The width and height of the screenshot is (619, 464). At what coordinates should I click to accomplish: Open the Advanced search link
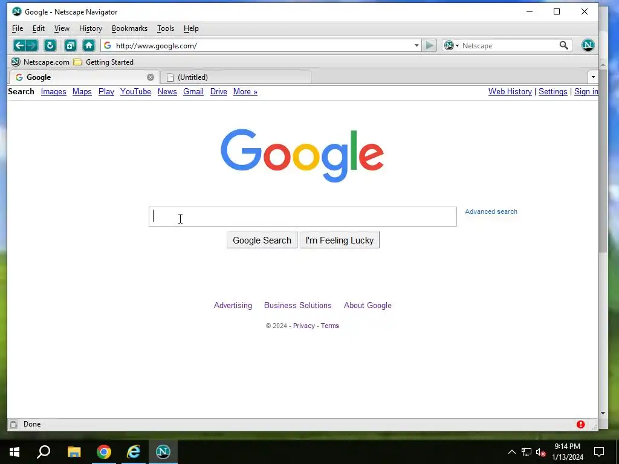tap(491, 211)
